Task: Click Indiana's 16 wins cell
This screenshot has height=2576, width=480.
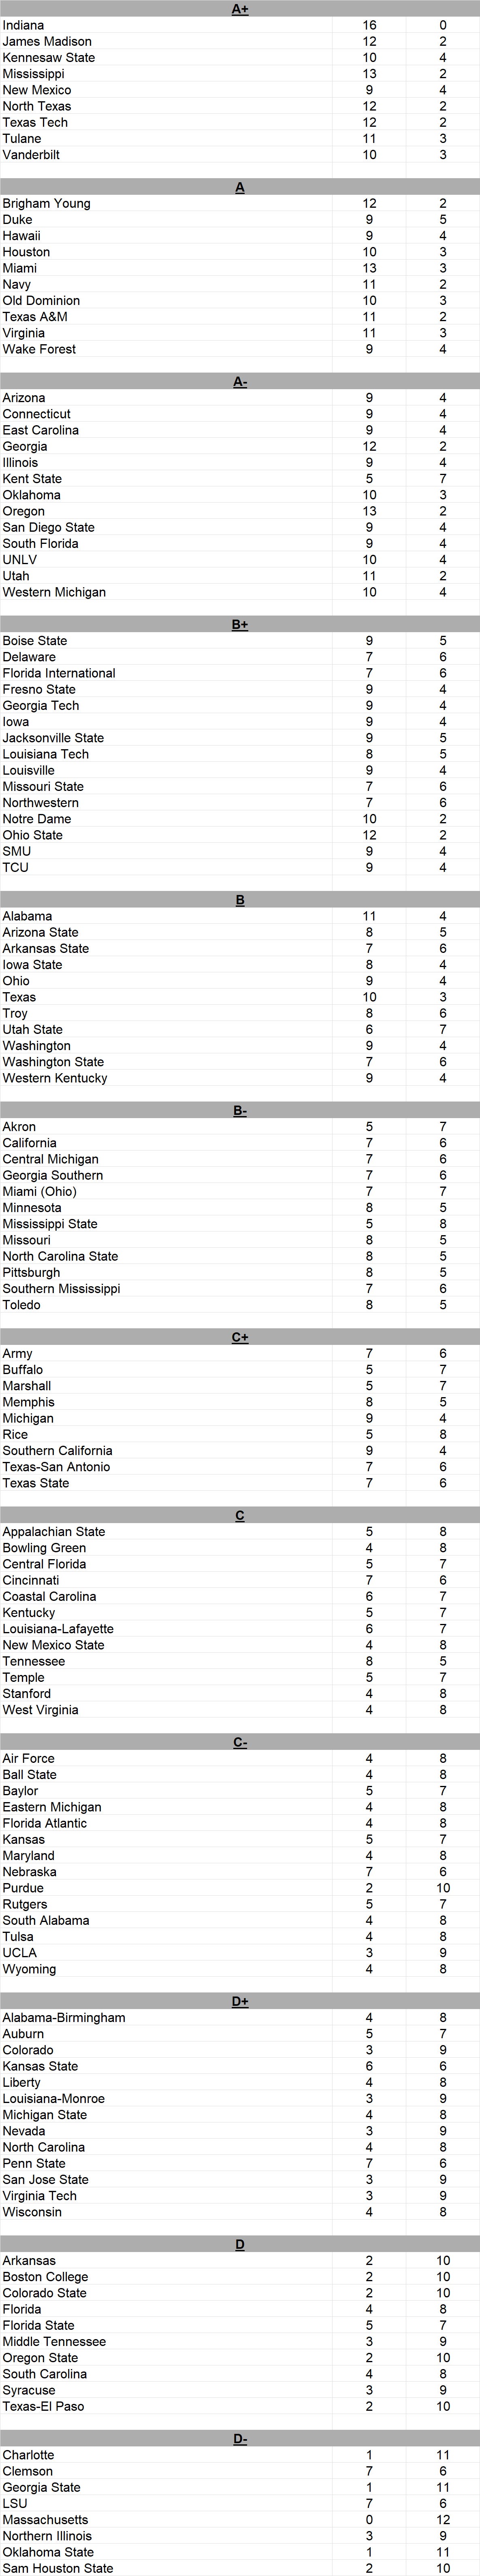Action: (369, 25)
